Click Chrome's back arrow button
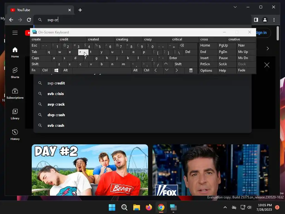 coord(11,20)
